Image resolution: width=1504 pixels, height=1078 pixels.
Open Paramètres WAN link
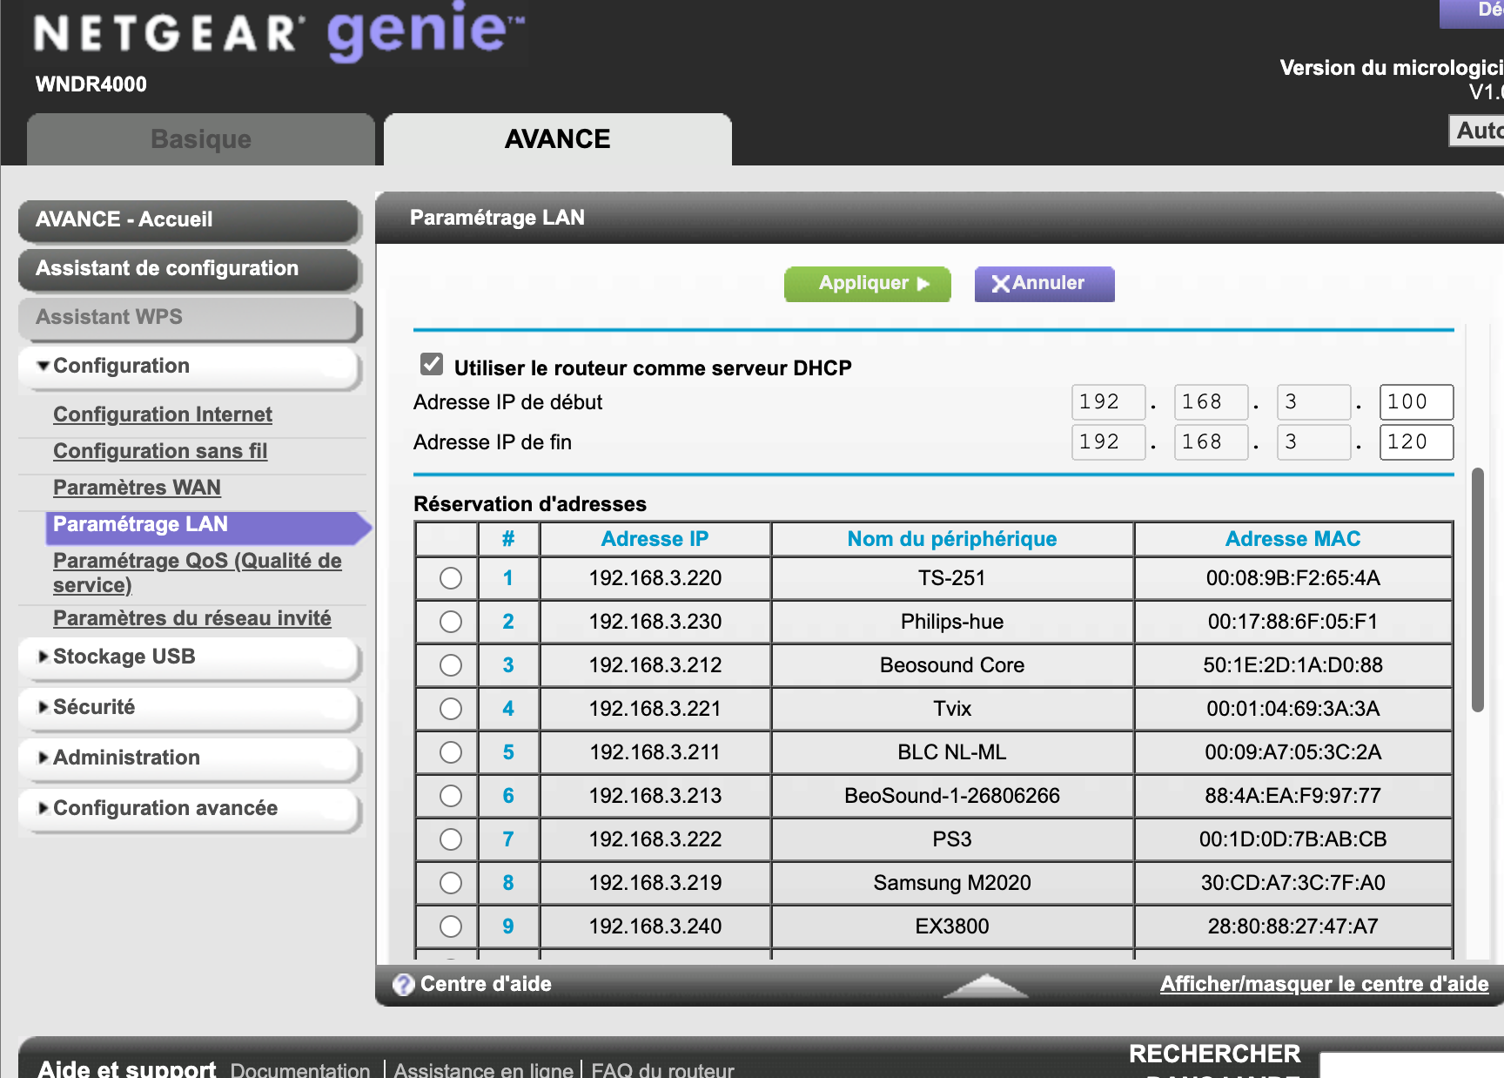coord(137,488)
